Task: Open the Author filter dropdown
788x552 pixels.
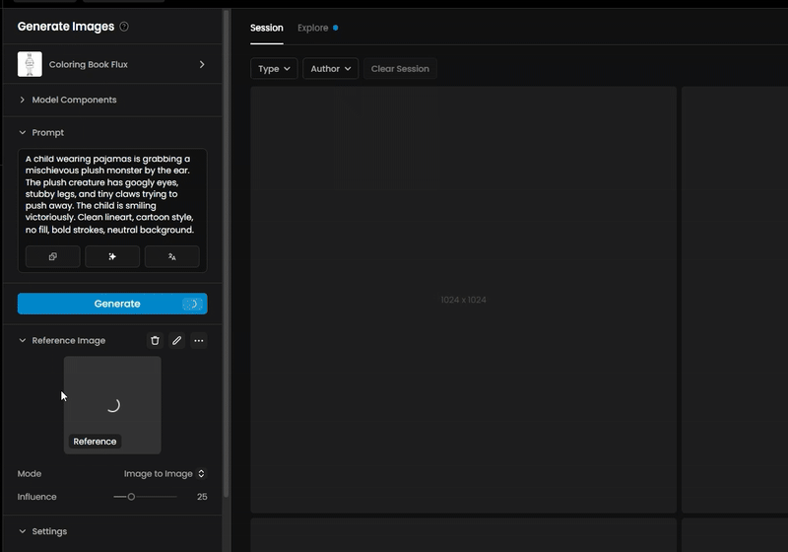Action: tap(330, 69)
